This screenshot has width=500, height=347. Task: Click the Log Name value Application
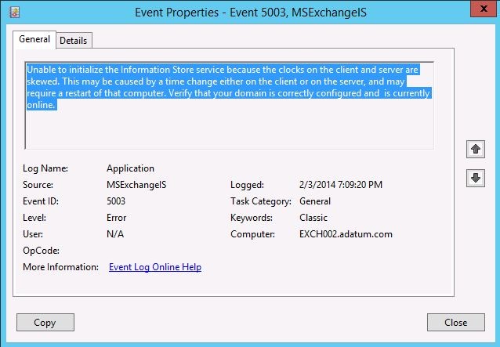(130, 168)
